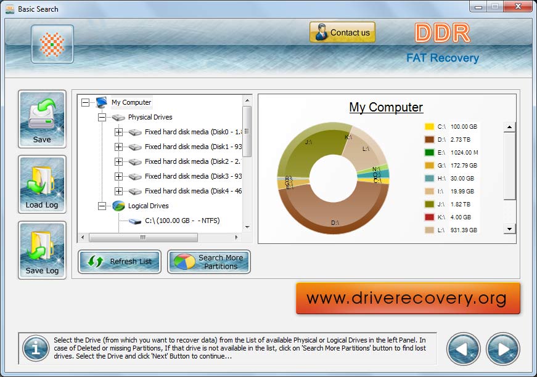Select Fixed hard disk media Disk0 row
The height and width of the screenshot is (377, 537).
point(193,132)
